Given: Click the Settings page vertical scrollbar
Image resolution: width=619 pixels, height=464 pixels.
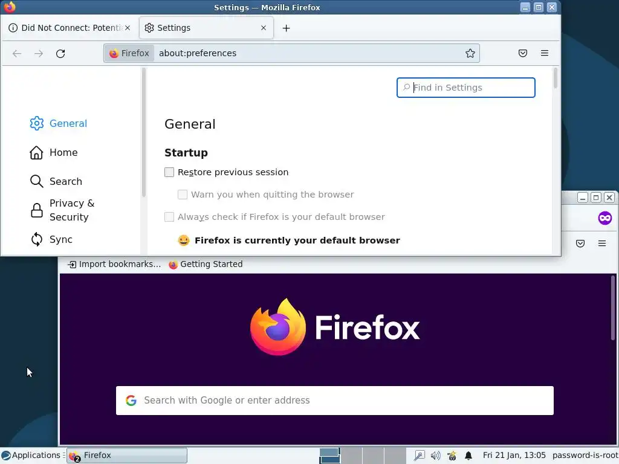Looking at the screenshot, I should pos(556,78).
